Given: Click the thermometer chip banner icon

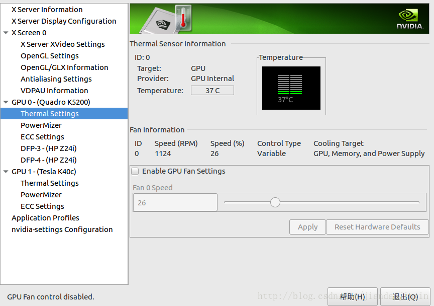Looking at the screenshot, I should (167, 20).
